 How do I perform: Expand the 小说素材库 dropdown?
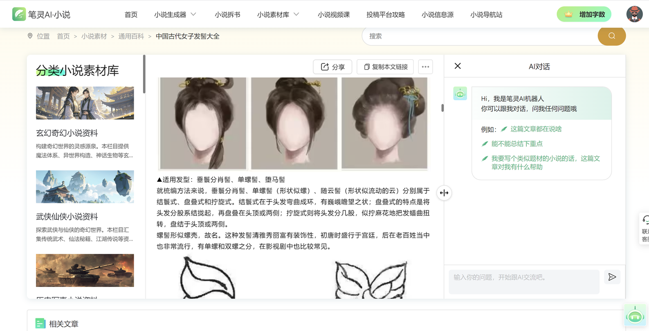[278, 15]
